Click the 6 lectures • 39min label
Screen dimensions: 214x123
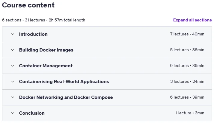[187, 97]
